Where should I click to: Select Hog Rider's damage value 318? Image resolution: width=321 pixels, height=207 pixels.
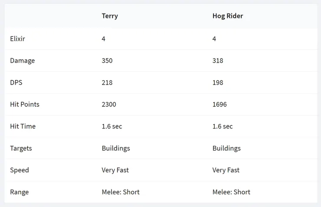pos(218,61)
